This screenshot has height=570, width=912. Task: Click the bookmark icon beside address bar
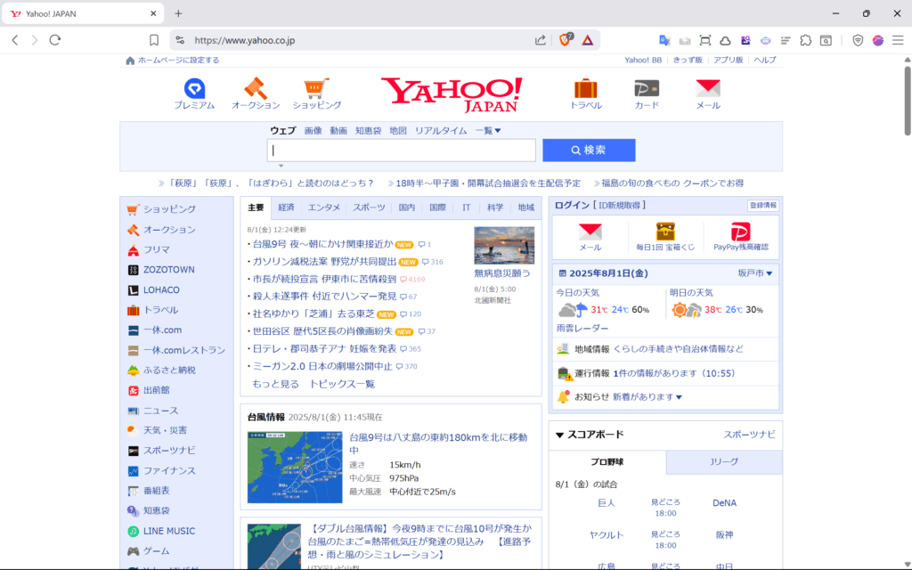pos(153,40)
